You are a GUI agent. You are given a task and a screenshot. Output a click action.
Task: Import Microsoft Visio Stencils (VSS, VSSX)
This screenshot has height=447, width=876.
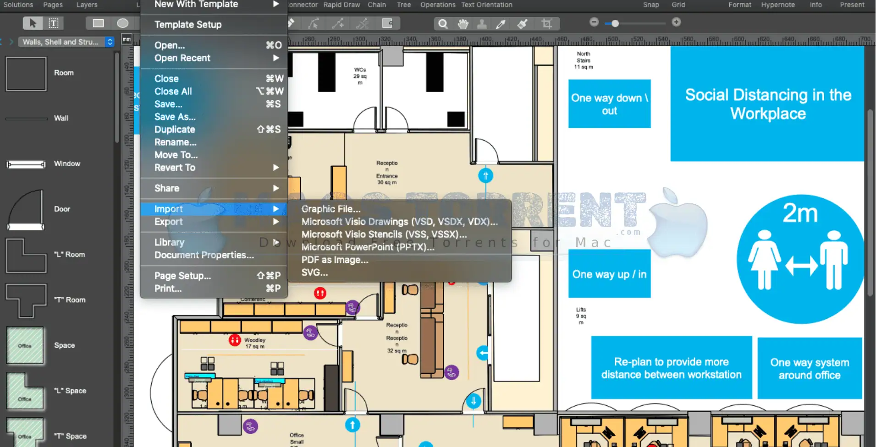tap(399, 234)
